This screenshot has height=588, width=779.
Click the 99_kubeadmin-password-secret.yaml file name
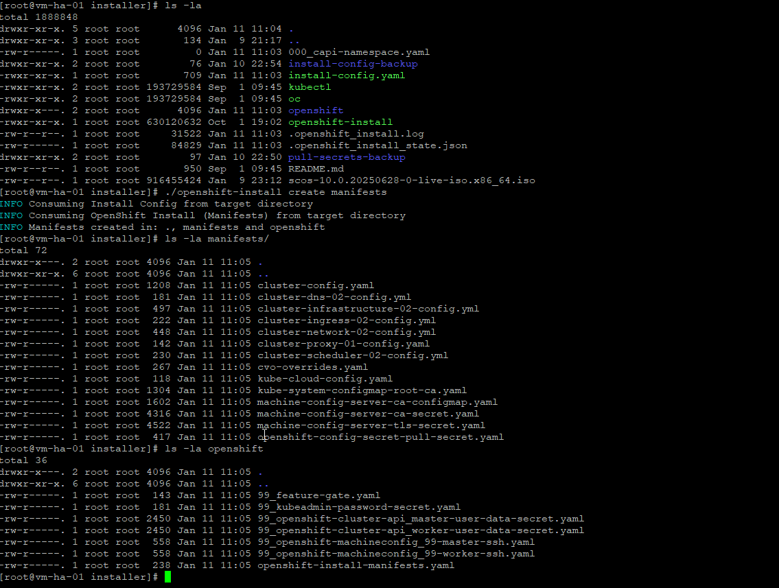coord(359,507)
